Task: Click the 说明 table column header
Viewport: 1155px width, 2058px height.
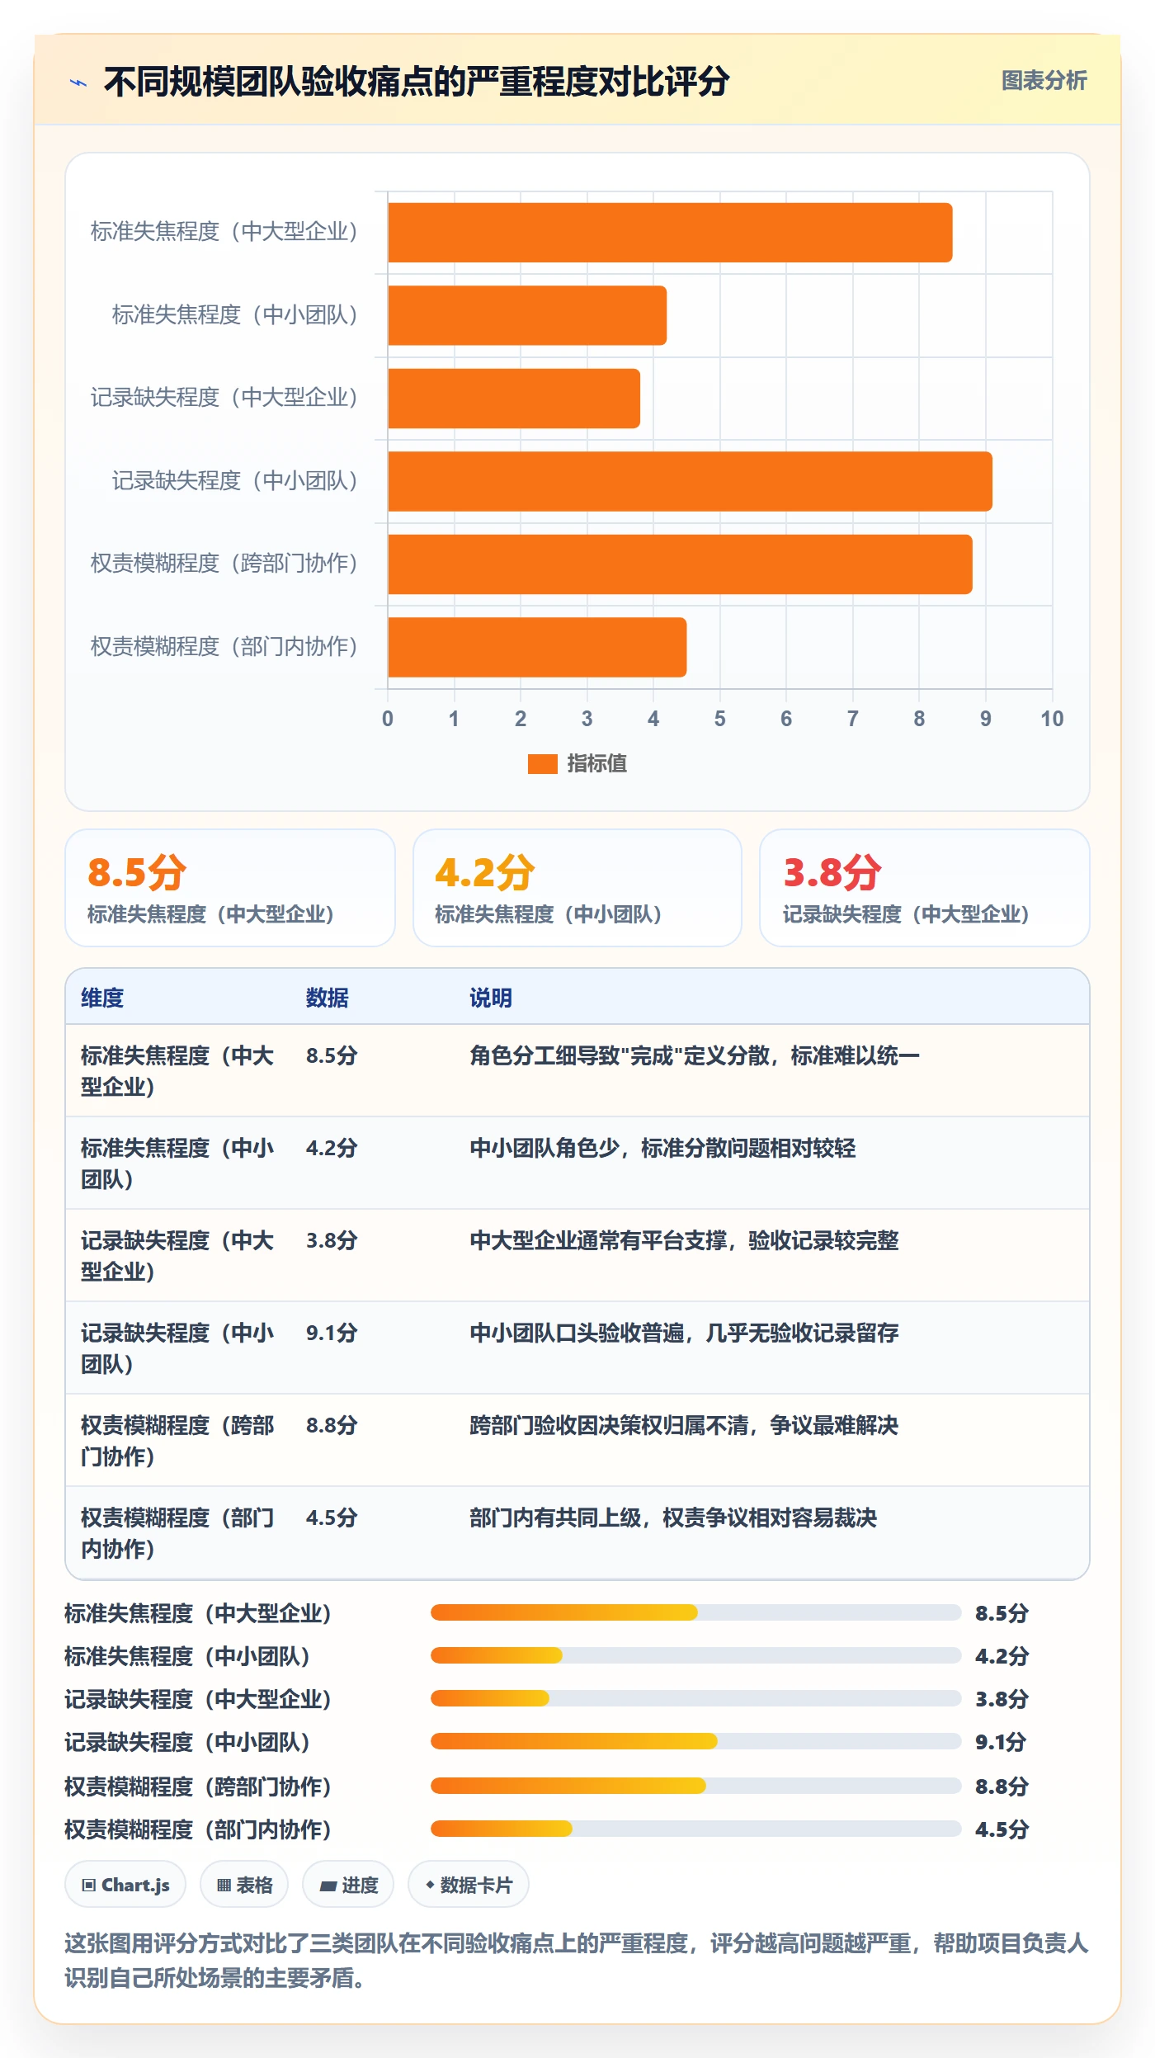Action: (x=491, y=998)
